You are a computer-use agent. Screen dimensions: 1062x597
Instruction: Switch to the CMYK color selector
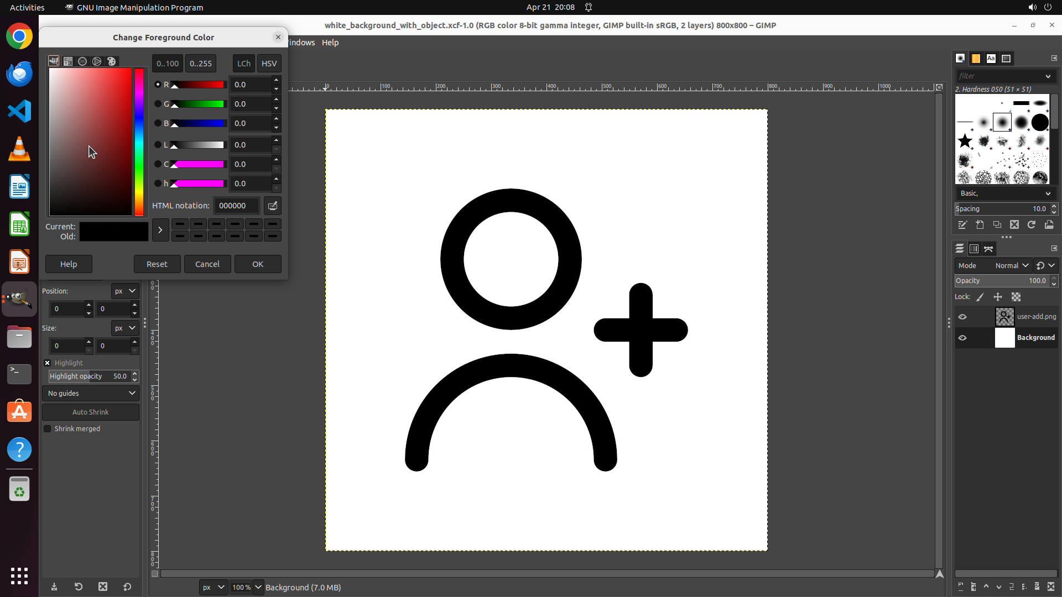click(68, 61)
